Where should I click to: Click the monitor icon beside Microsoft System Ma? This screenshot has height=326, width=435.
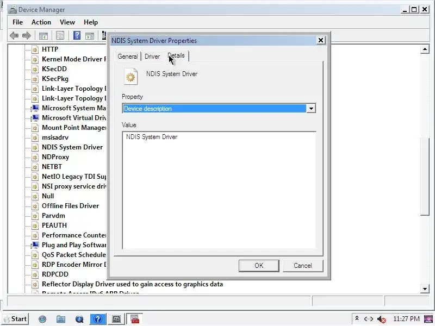pyautogui.click(x=35, y=108)
